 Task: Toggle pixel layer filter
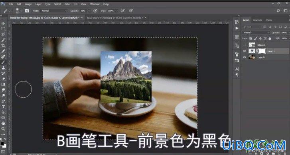(x=264, y=27)
